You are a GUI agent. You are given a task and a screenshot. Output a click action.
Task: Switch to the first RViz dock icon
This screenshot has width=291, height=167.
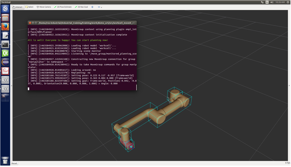(x=5, y=80)
